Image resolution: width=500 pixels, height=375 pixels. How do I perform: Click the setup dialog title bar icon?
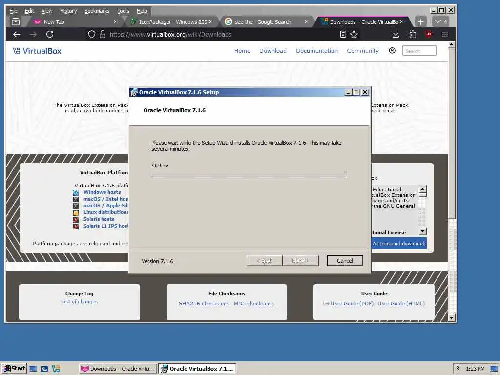[x=134, y=92]
